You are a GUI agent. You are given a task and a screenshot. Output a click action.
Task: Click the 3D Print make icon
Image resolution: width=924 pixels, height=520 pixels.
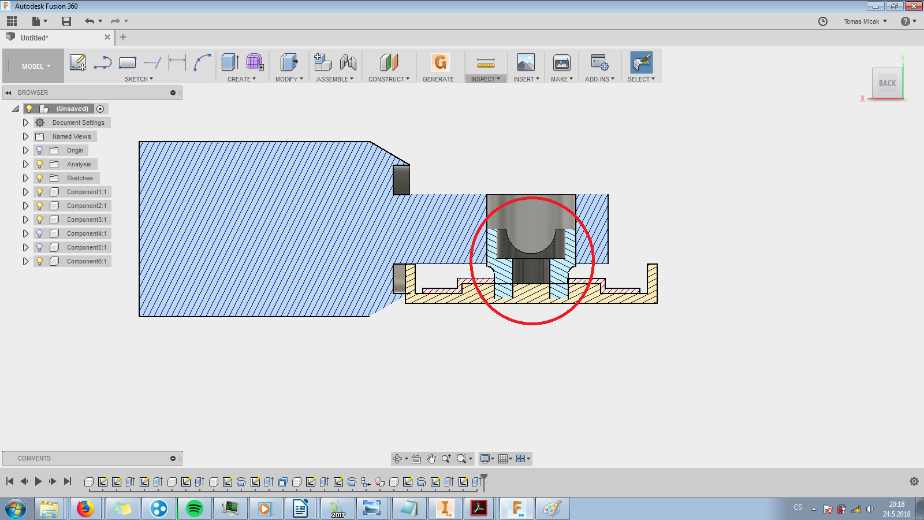point(561,62)
